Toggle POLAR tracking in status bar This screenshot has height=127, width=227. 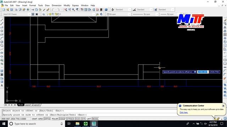point(55,119)
